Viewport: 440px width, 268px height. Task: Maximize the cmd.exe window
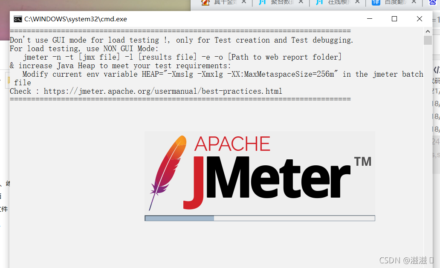(394, 19)
